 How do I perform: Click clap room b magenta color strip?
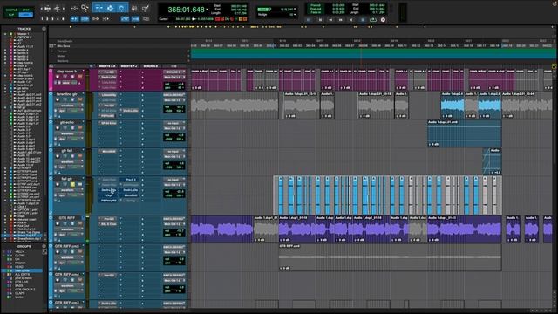point(51,79)
